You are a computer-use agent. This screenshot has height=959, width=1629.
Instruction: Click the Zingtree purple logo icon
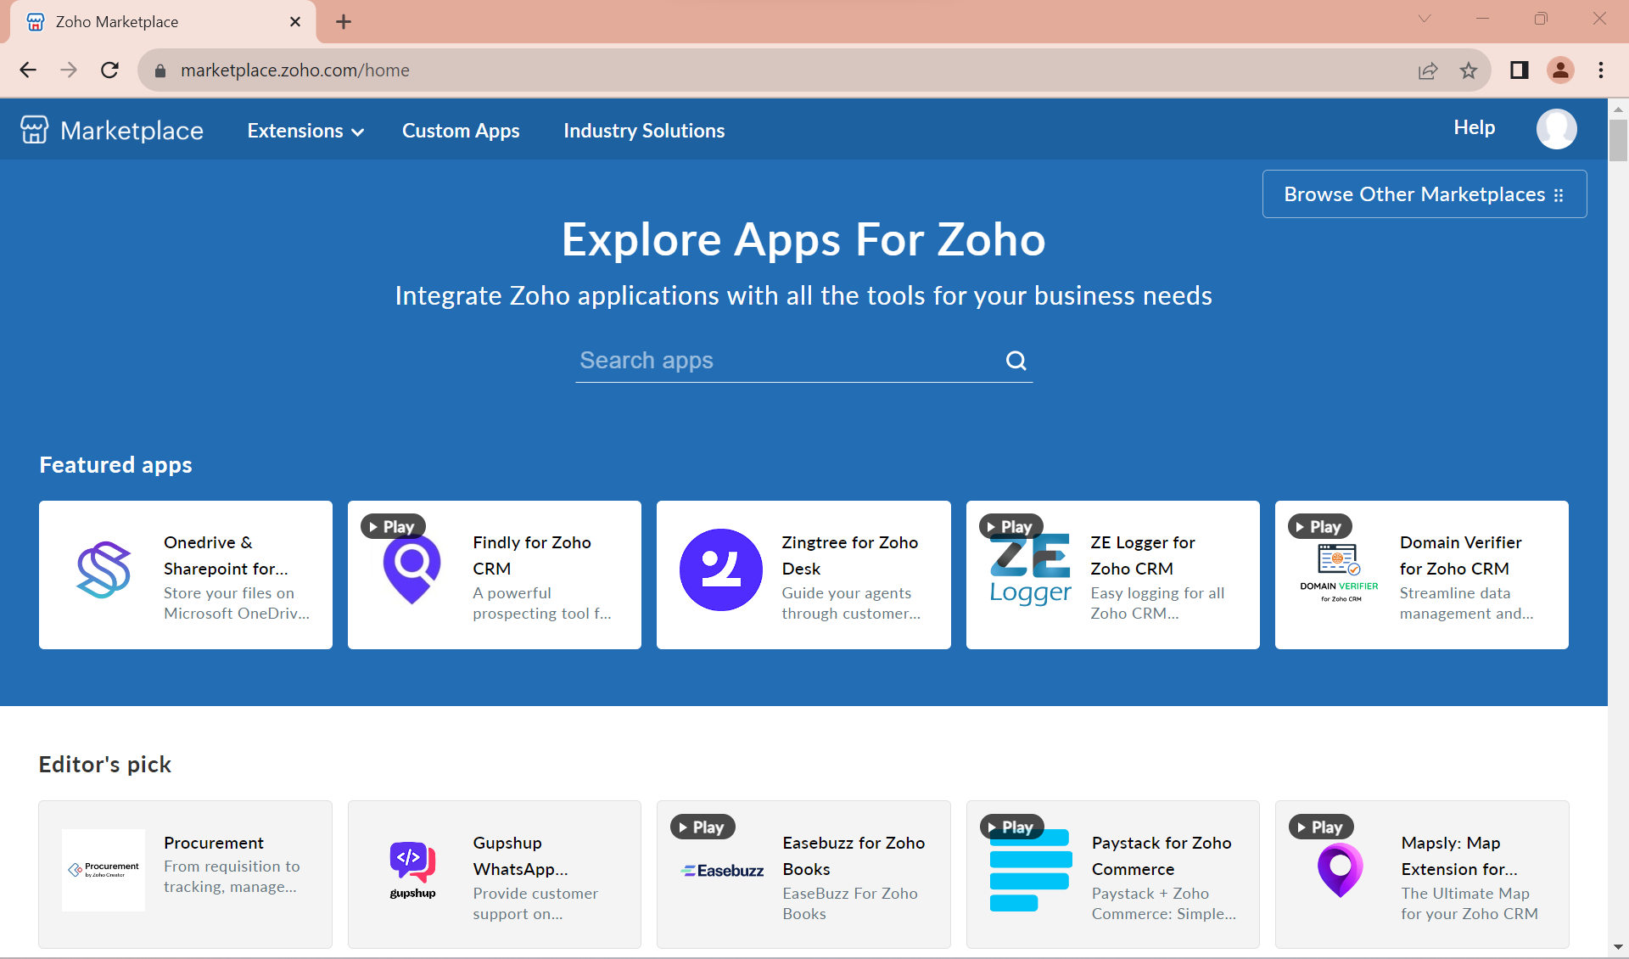[720, 569]
